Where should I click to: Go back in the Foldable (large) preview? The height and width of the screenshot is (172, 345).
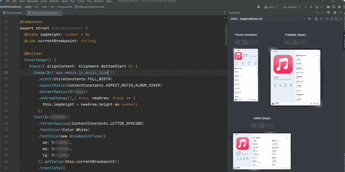(287, 42)
